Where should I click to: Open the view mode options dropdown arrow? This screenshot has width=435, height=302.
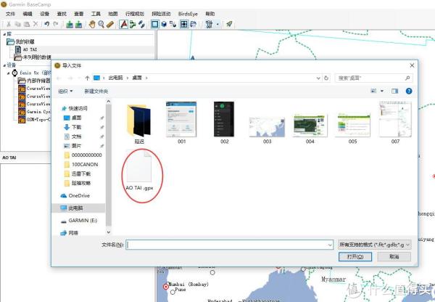click(382, 91)
